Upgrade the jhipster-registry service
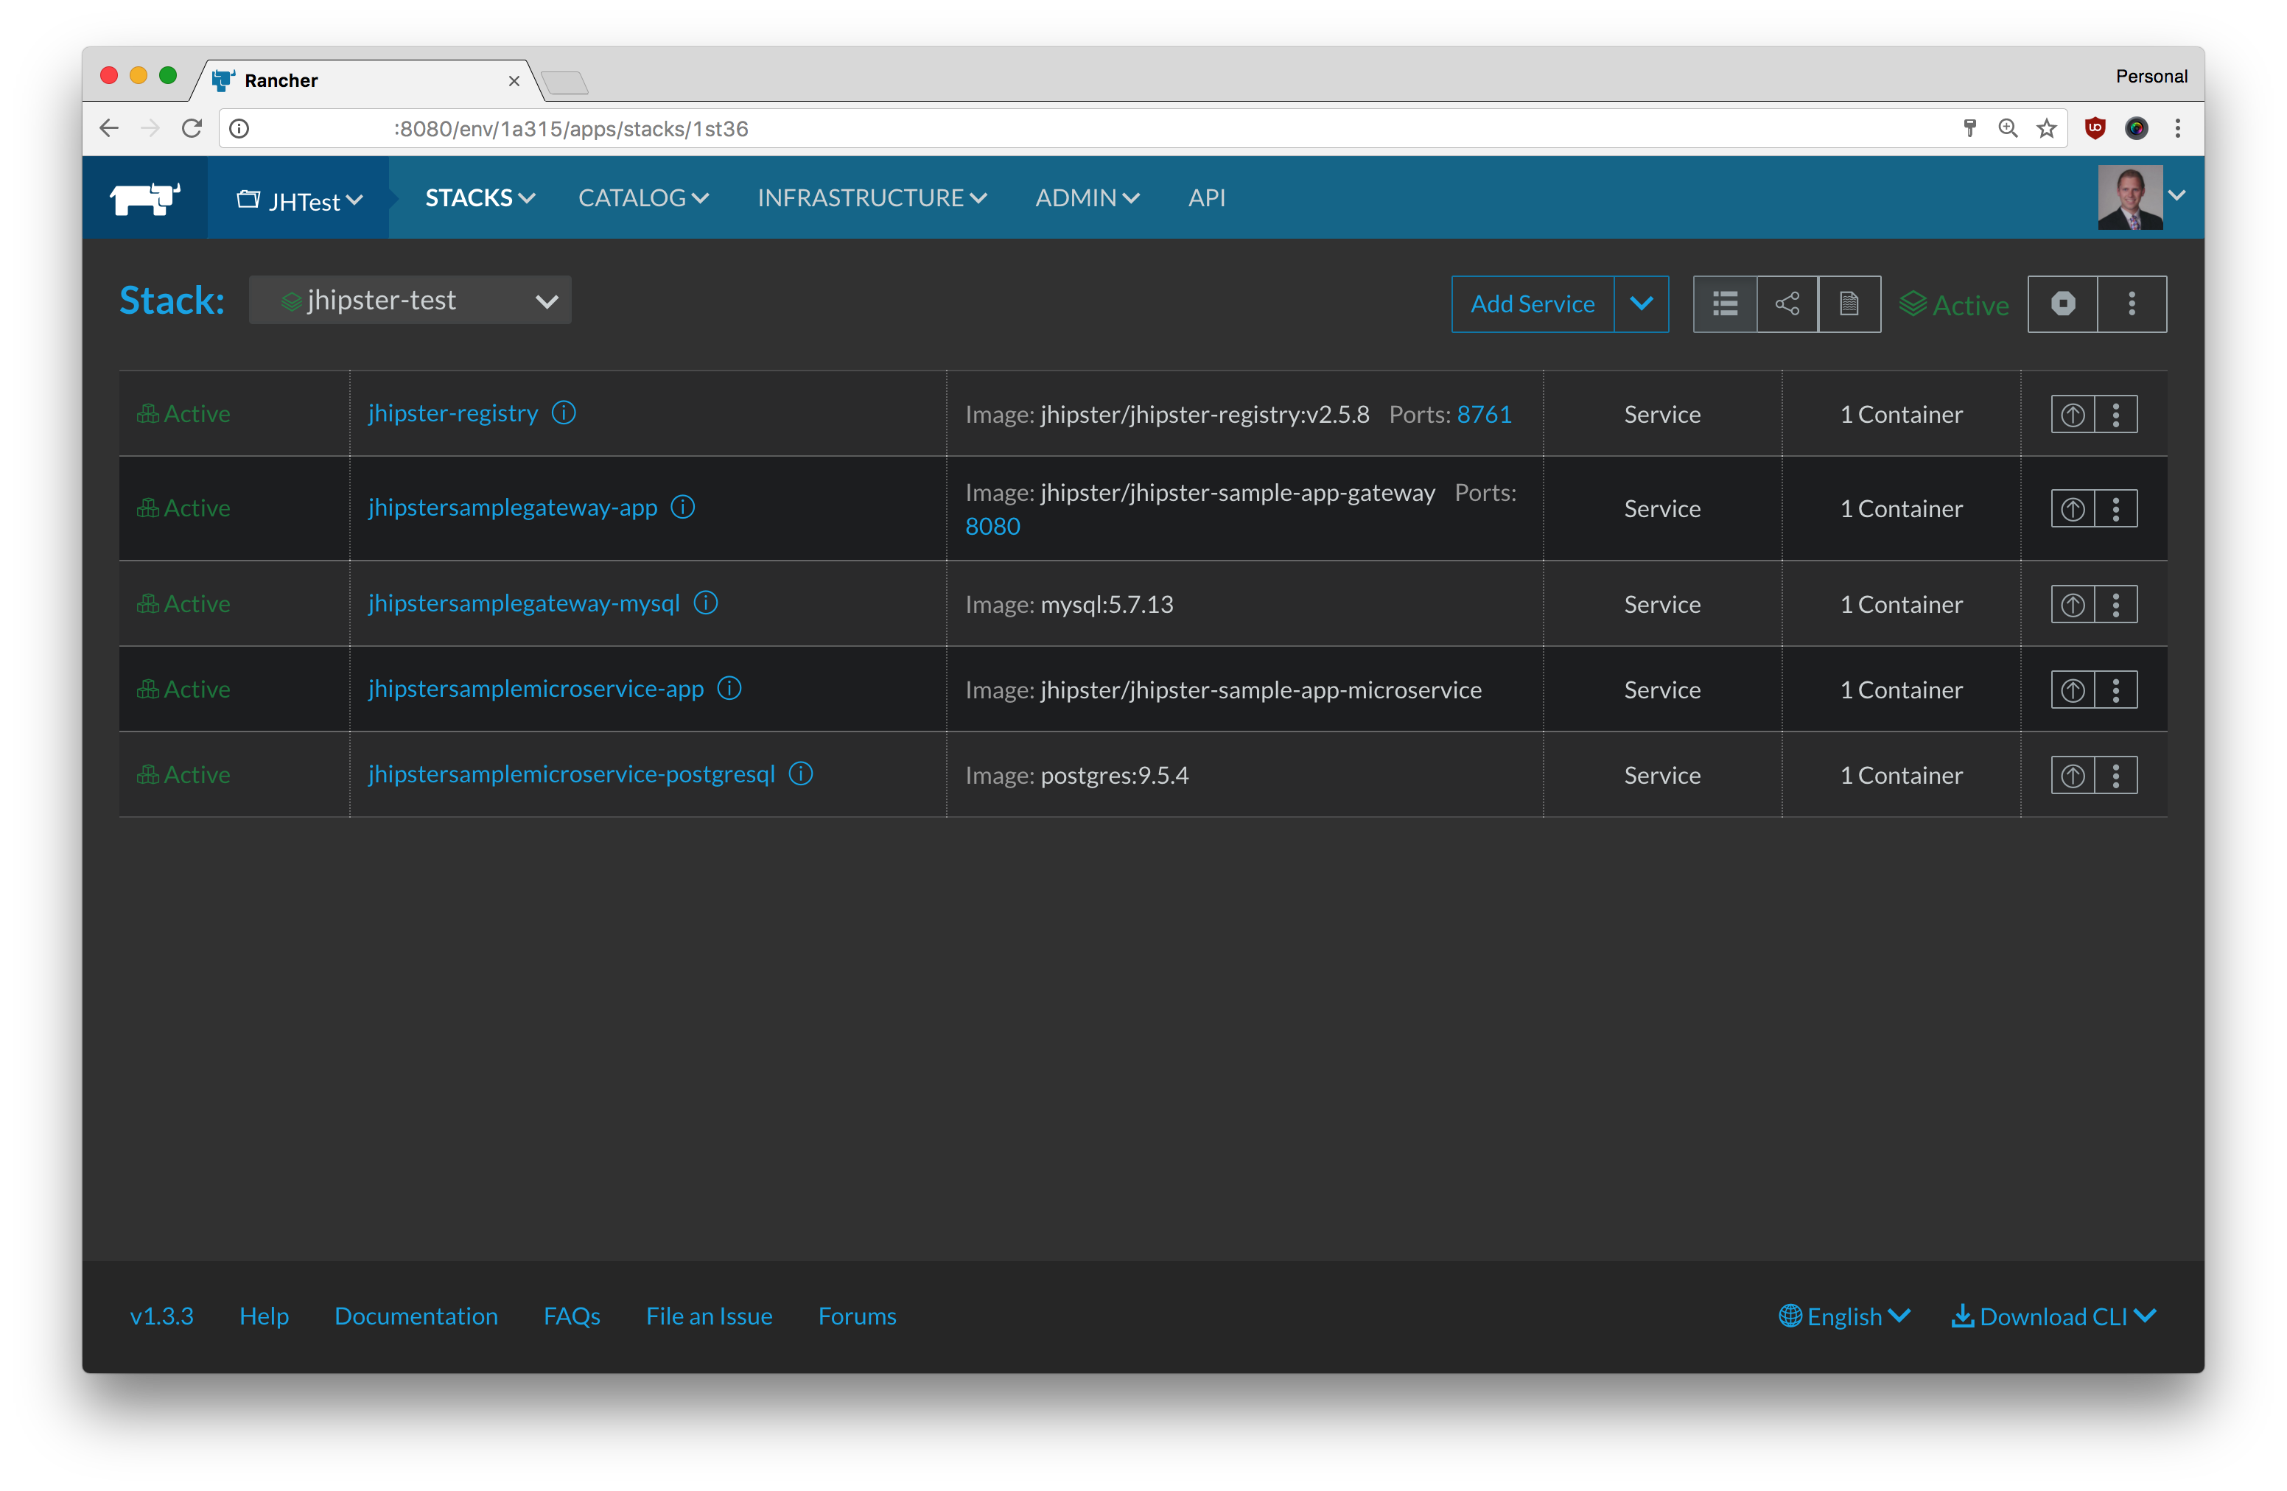Screen dimensions: 2287x1491 2073,415
